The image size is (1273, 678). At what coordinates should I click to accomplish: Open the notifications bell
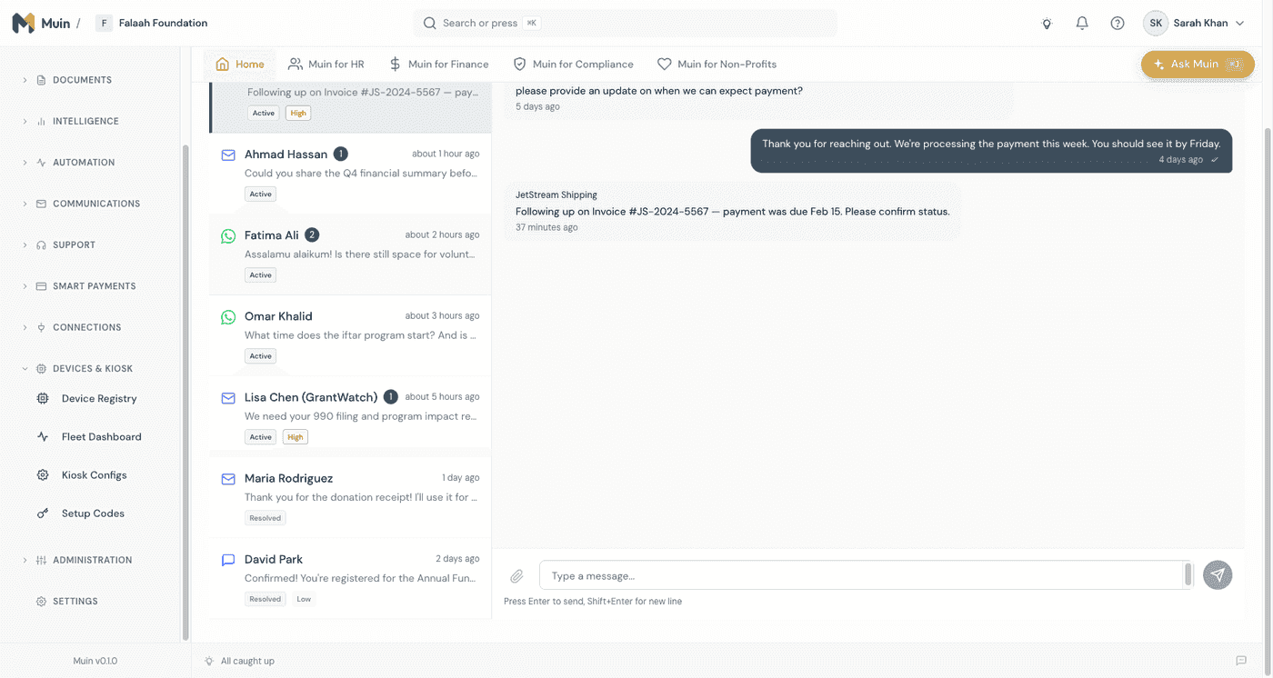1082,24
